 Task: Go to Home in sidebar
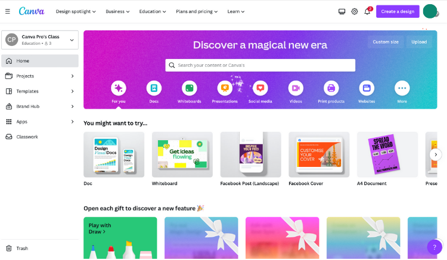(40, 61)
